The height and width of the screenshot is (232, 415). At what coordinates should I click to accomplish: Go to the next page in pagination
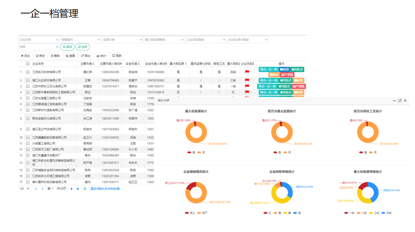[72, 189]
